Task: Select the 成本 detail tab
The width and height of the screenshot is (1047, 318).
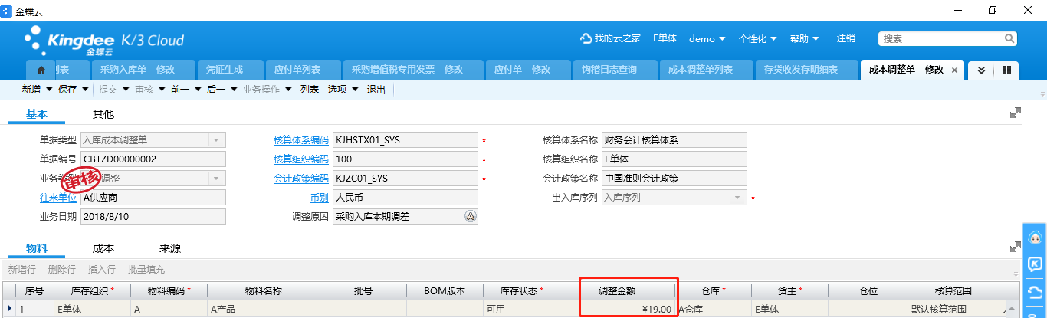Action: pyautogui.click(x=103, y=248)
